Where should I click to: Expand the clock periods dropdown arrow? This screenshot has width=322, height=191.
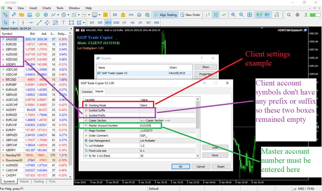pyautogui.click(x=68, y=15)
